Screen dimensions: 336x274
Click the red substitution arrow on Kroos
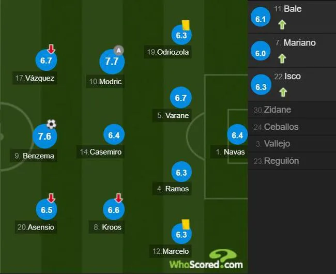click(x=119, y=197)
